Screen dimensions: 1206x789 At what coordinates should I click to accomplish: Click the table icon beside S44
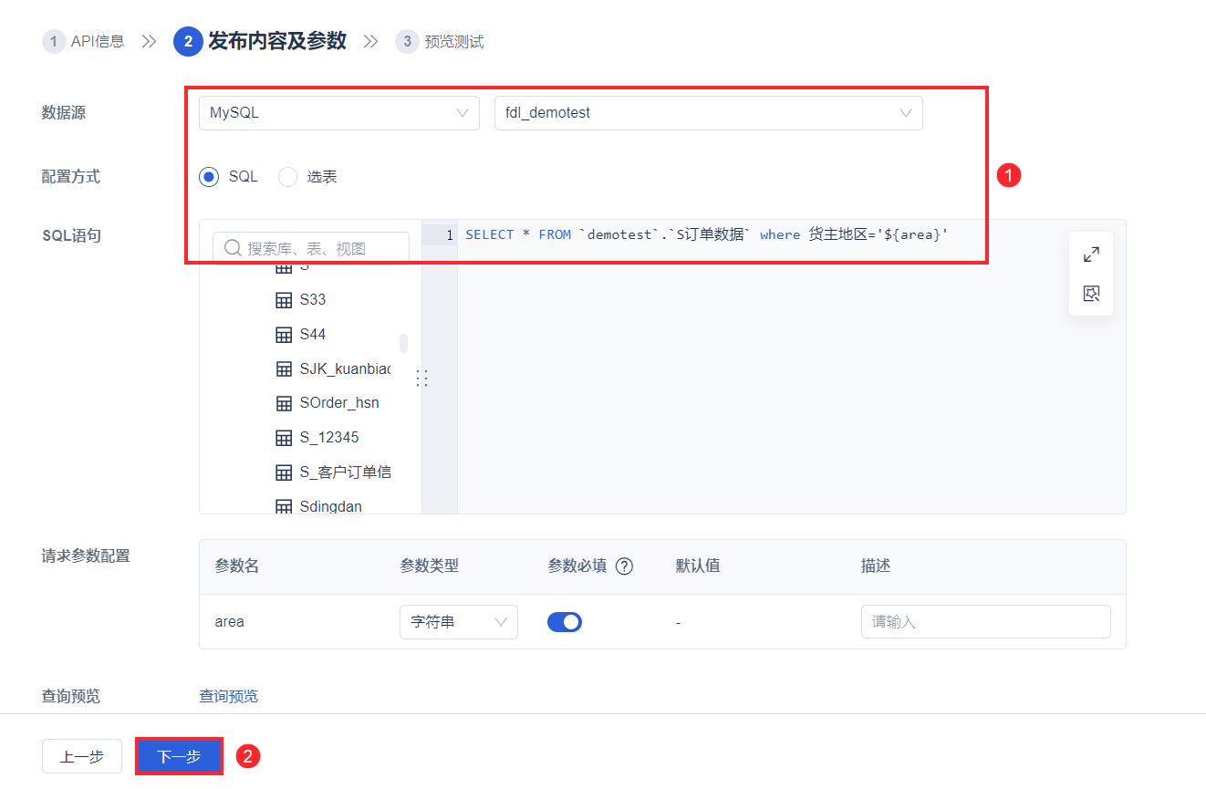point(284,335)
